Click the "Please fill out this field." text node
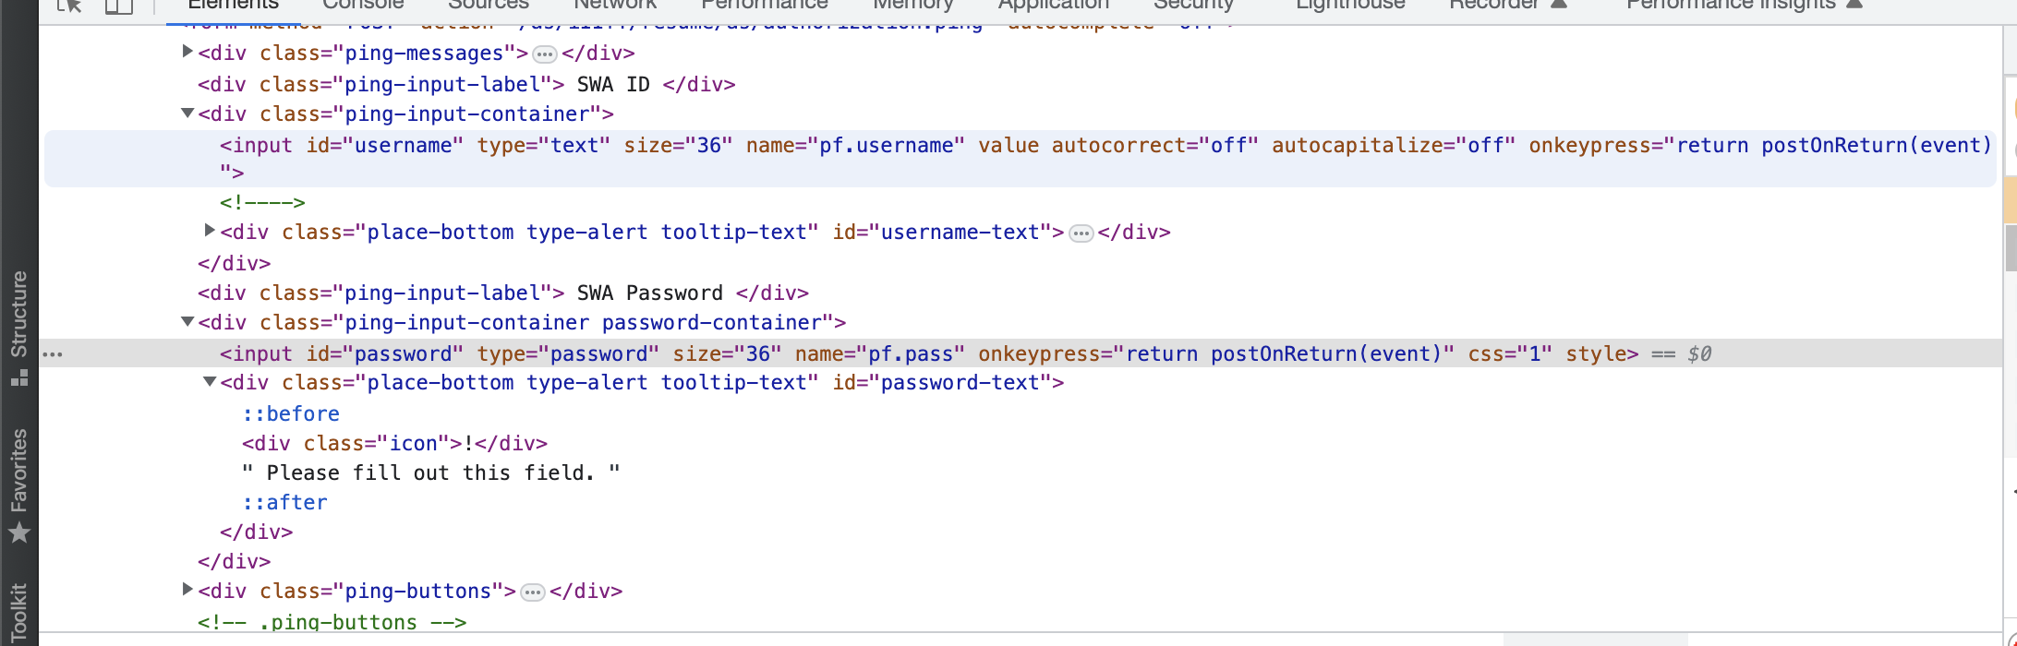The width and height of the screenshot is (2017, 646). pyautogui.click(x=431, y=473)
